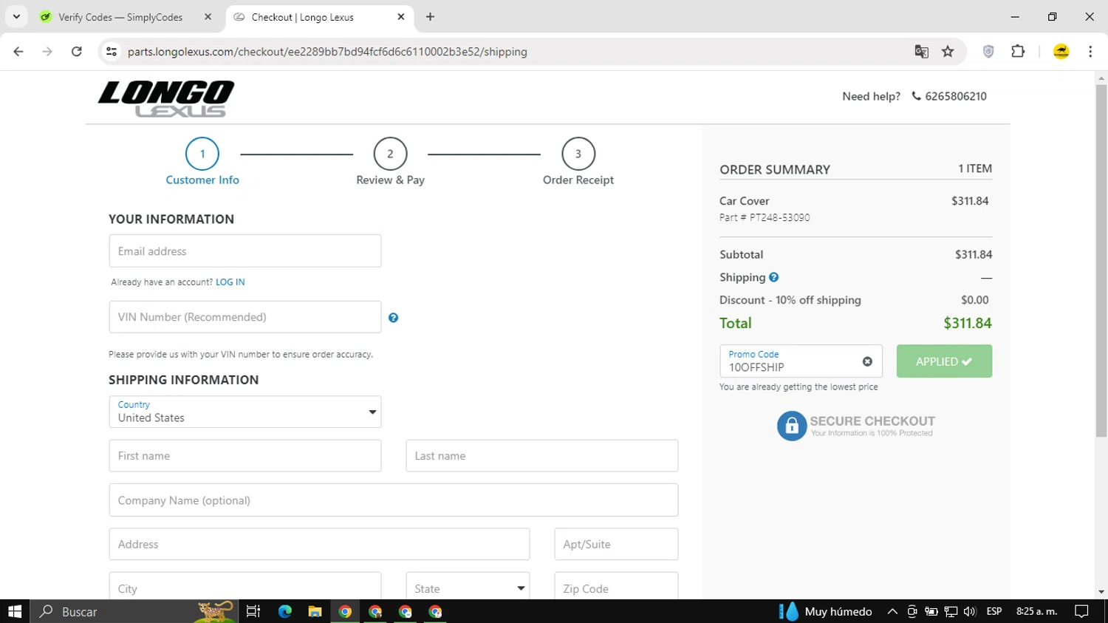Open the Windows Start menu

tap(15, 611)
